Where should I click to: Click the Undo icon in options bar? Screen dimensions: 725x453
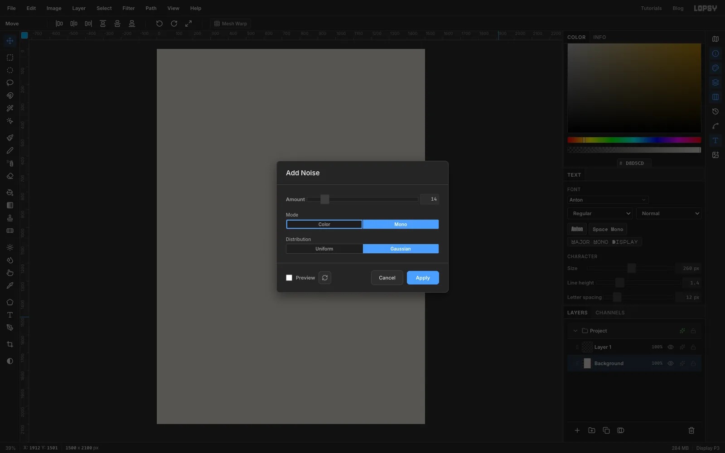coord(159,24)
